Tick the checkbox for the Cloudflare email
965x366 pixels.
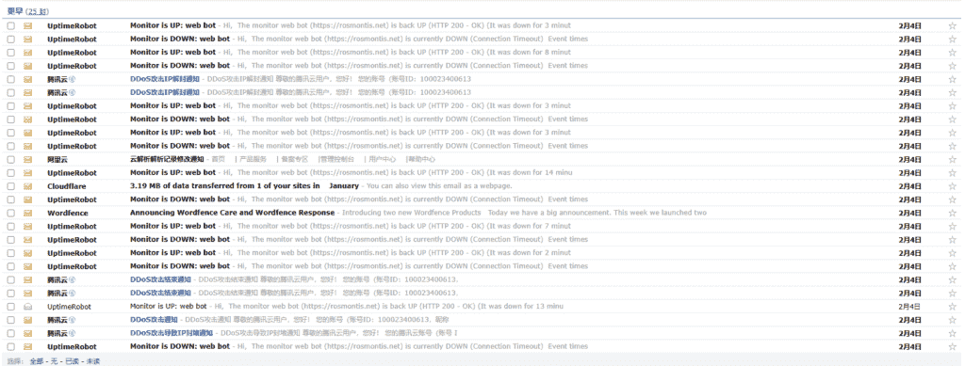[10, 186]
